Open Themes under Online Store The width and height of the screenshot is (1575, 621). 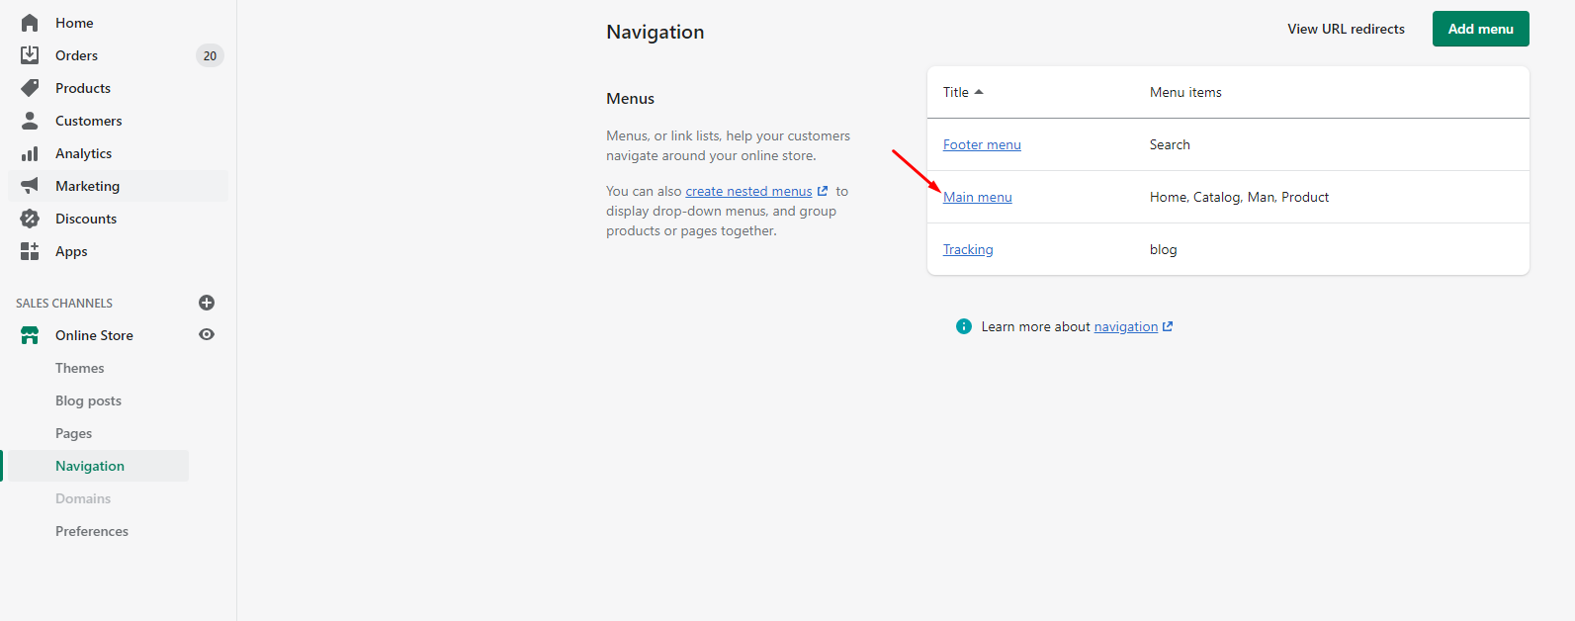coord(79,368)
